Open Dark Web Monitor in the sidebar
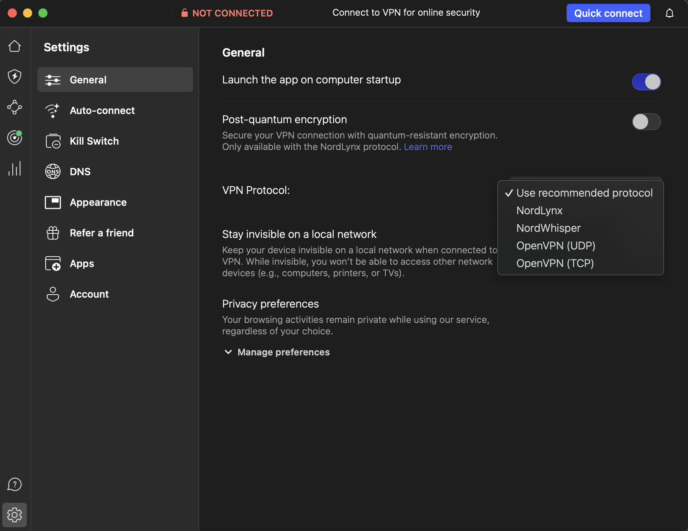Image resolution: width=688 pixels, height=531 pixels. pos(15,138)
